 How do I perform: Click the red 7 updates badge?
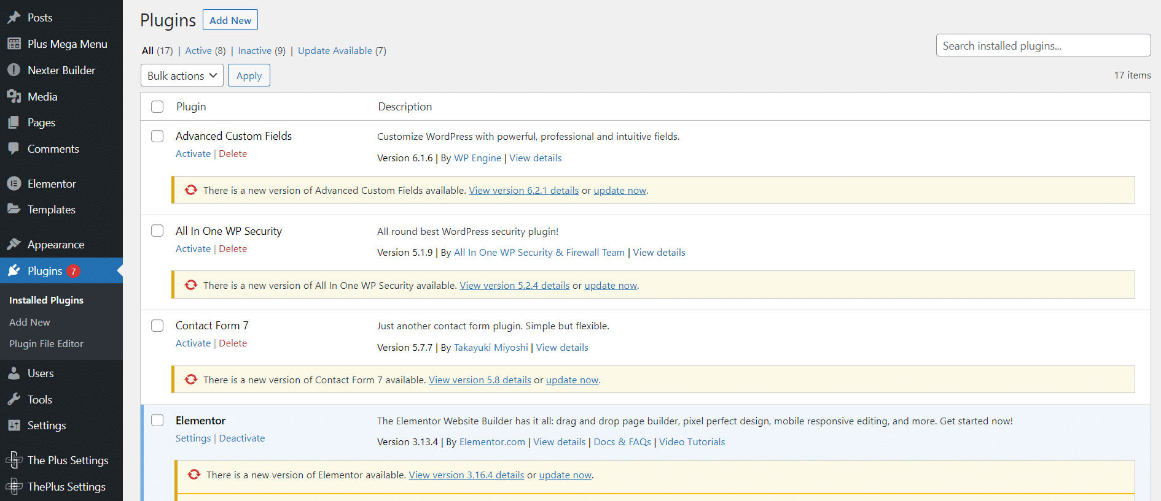[x=73, y=271]
